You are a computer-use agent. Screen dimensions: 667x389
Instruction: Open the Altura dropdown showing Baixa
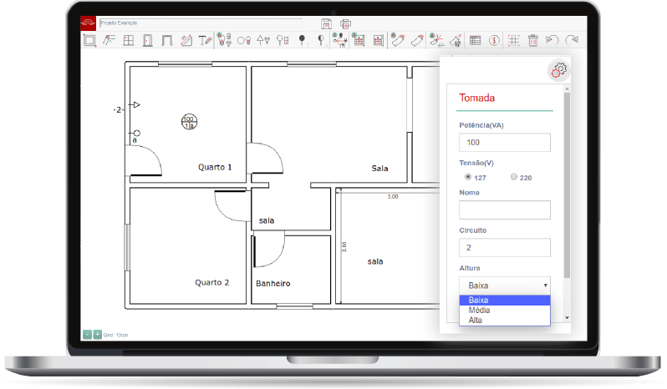505,285
